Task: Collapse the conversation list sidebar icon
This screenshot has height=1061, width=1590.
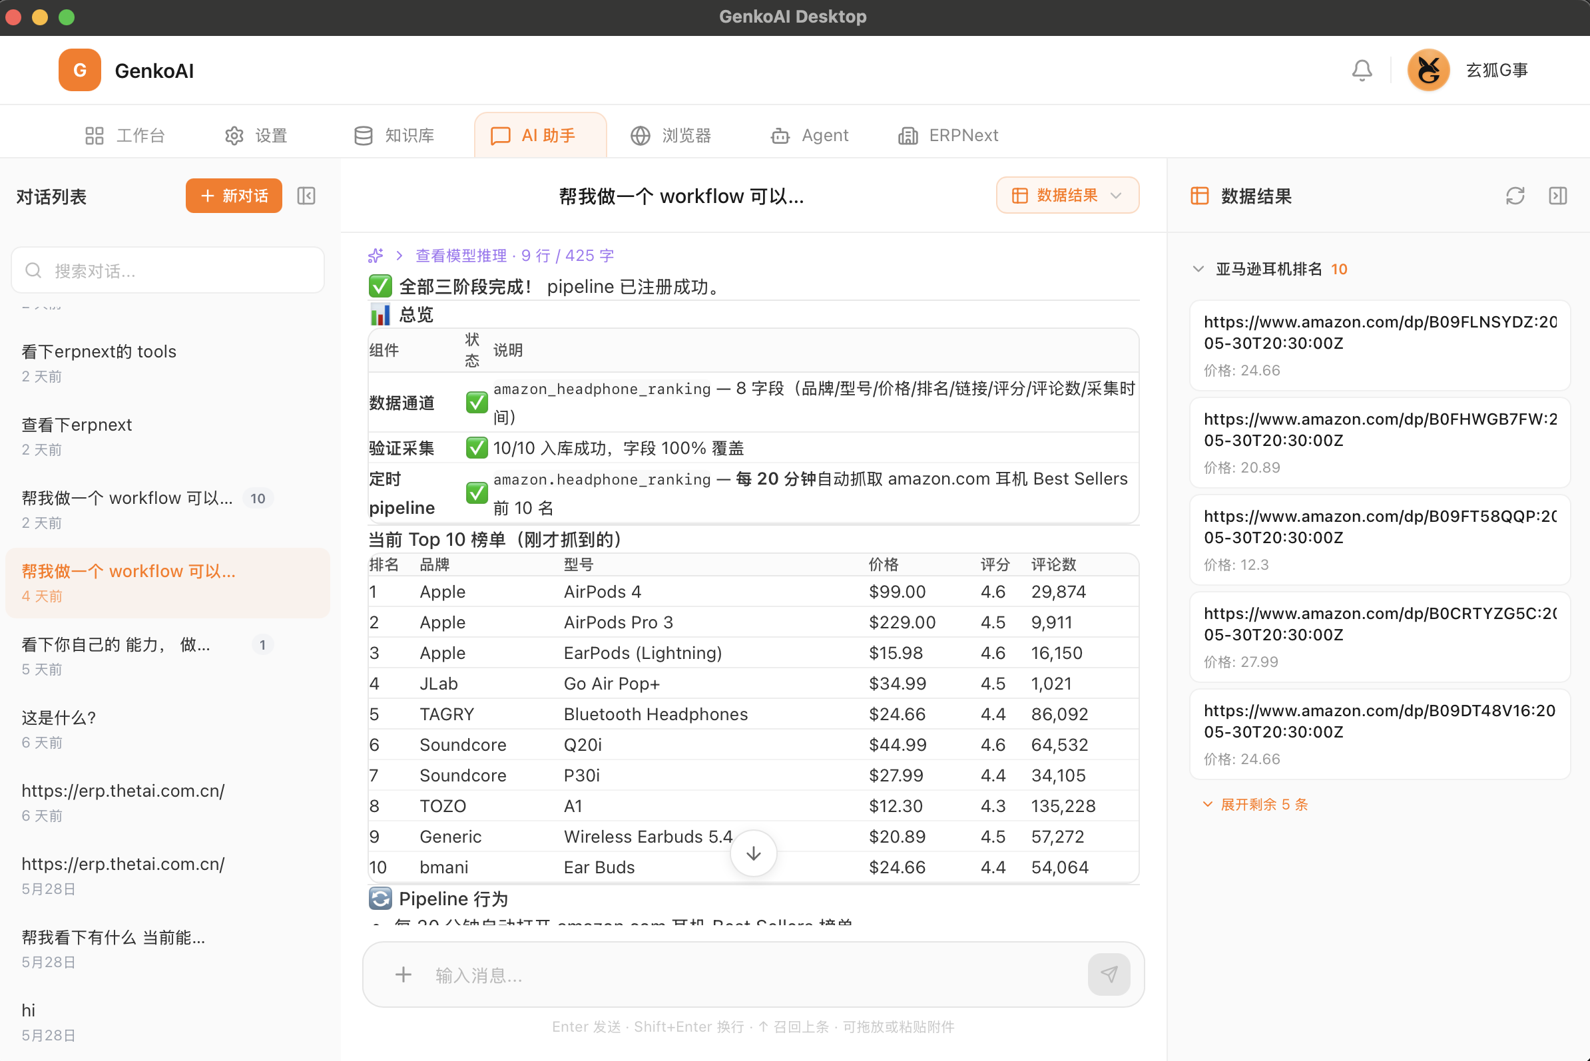Action: pos(307,196)
